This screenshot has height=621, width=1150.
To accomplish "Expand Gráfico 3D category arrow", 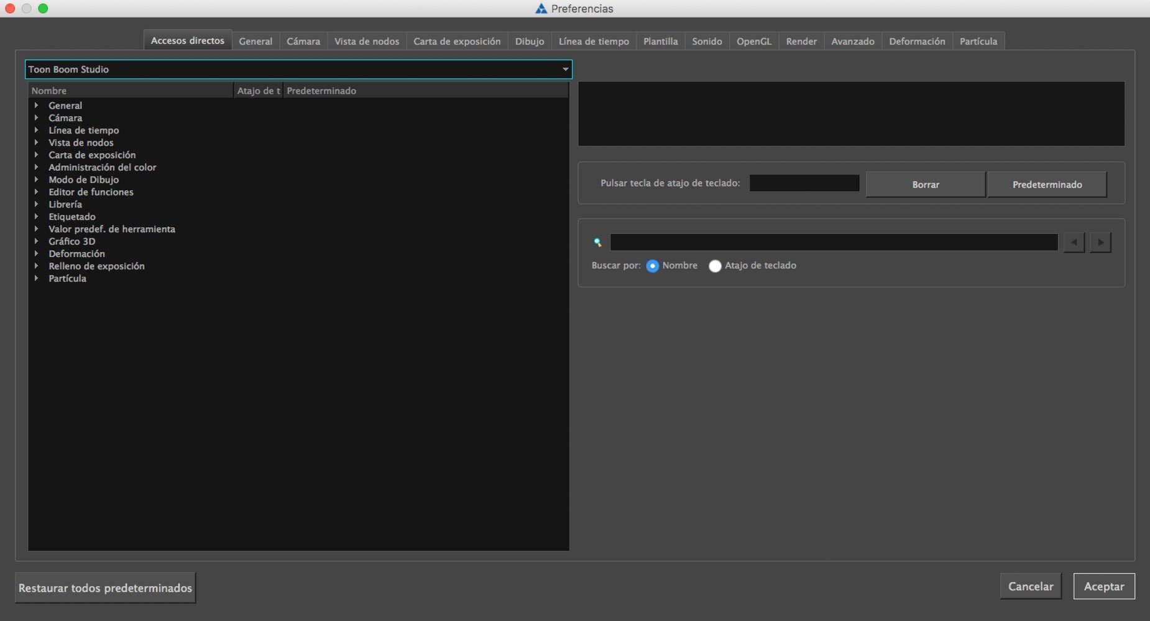I will pos(37,242).
